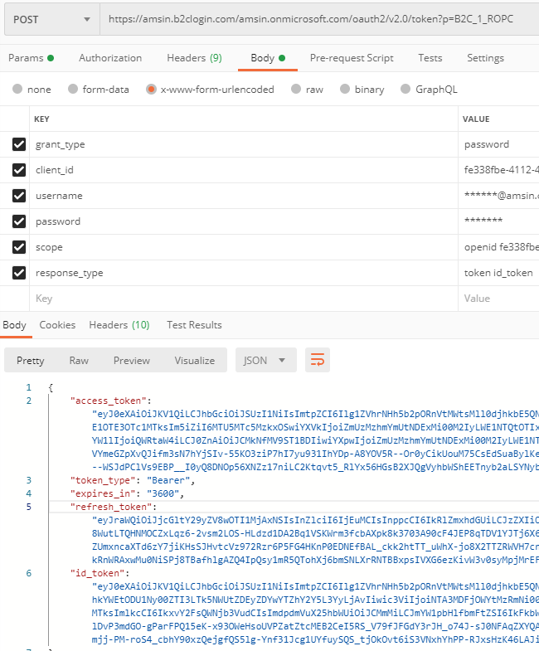Switch response view to Preview

click(132, 361)
